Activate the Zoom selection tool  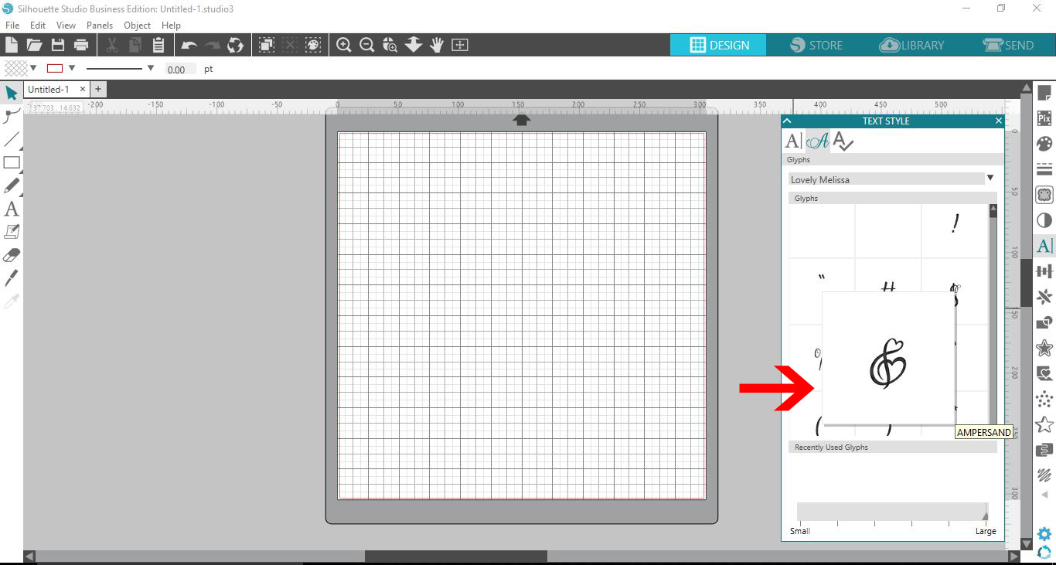tap(390, 45)
